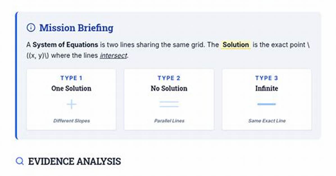Click the single line icon under Infinite
This screenshot has height=176, width=336.
(x=267, y=104)
